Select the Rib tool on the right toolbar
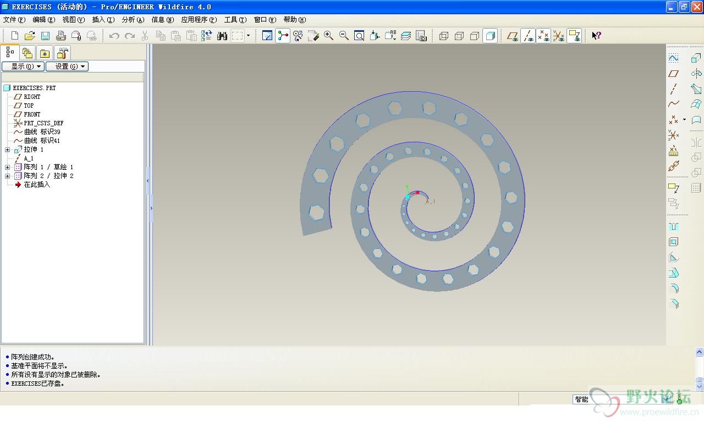The image size is (704, 422). coord(673,258)
